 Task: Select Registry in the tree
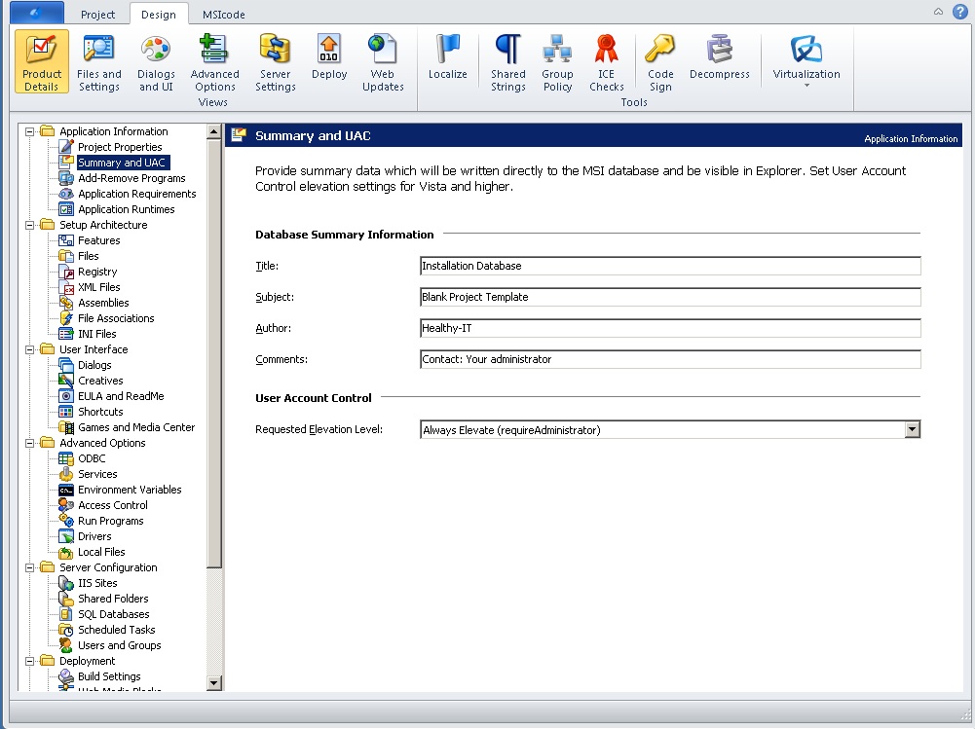pyautogui.click(x=97, y=272)
